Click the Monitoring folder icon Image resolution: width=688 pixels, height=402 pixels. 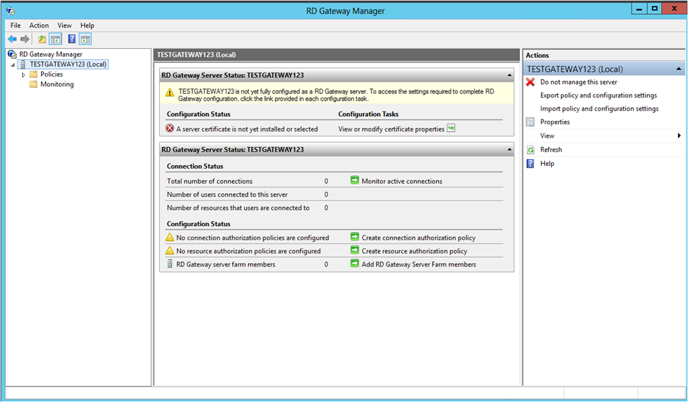click(x=34, y=85)
